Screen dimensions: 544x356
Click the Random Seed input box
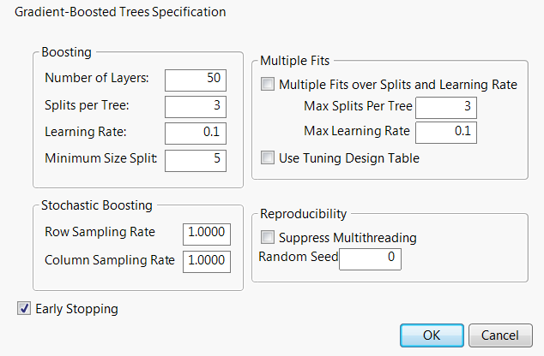tap(370, 258)
